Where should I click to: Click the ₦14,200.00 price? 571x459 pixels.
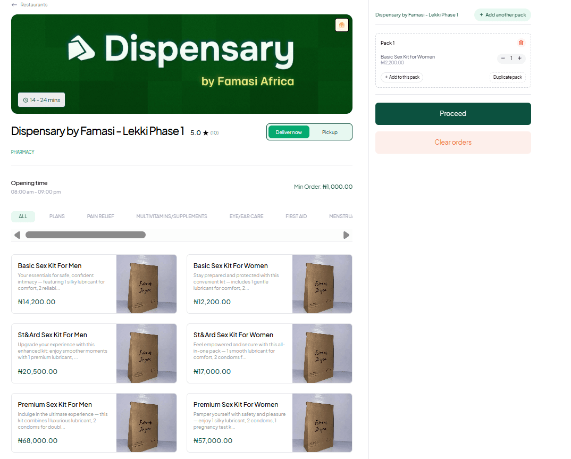point(36,302)
